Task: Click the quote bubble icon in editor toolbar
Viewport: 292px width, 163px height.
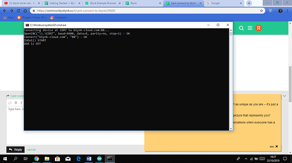Action: pyautogui.click(x=10, y=103)
